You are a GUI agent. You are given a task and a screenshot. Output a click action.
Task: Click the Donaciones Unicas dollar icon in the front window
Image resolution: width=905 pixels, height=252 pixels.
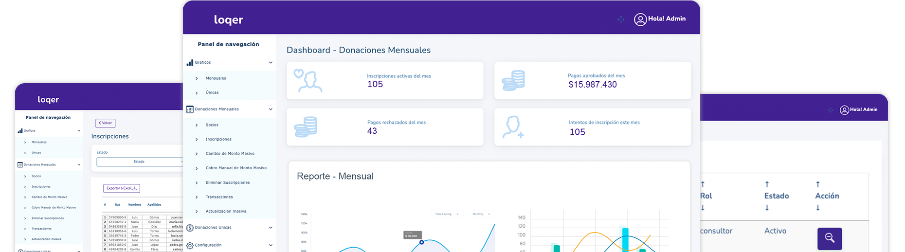(190, 228)
